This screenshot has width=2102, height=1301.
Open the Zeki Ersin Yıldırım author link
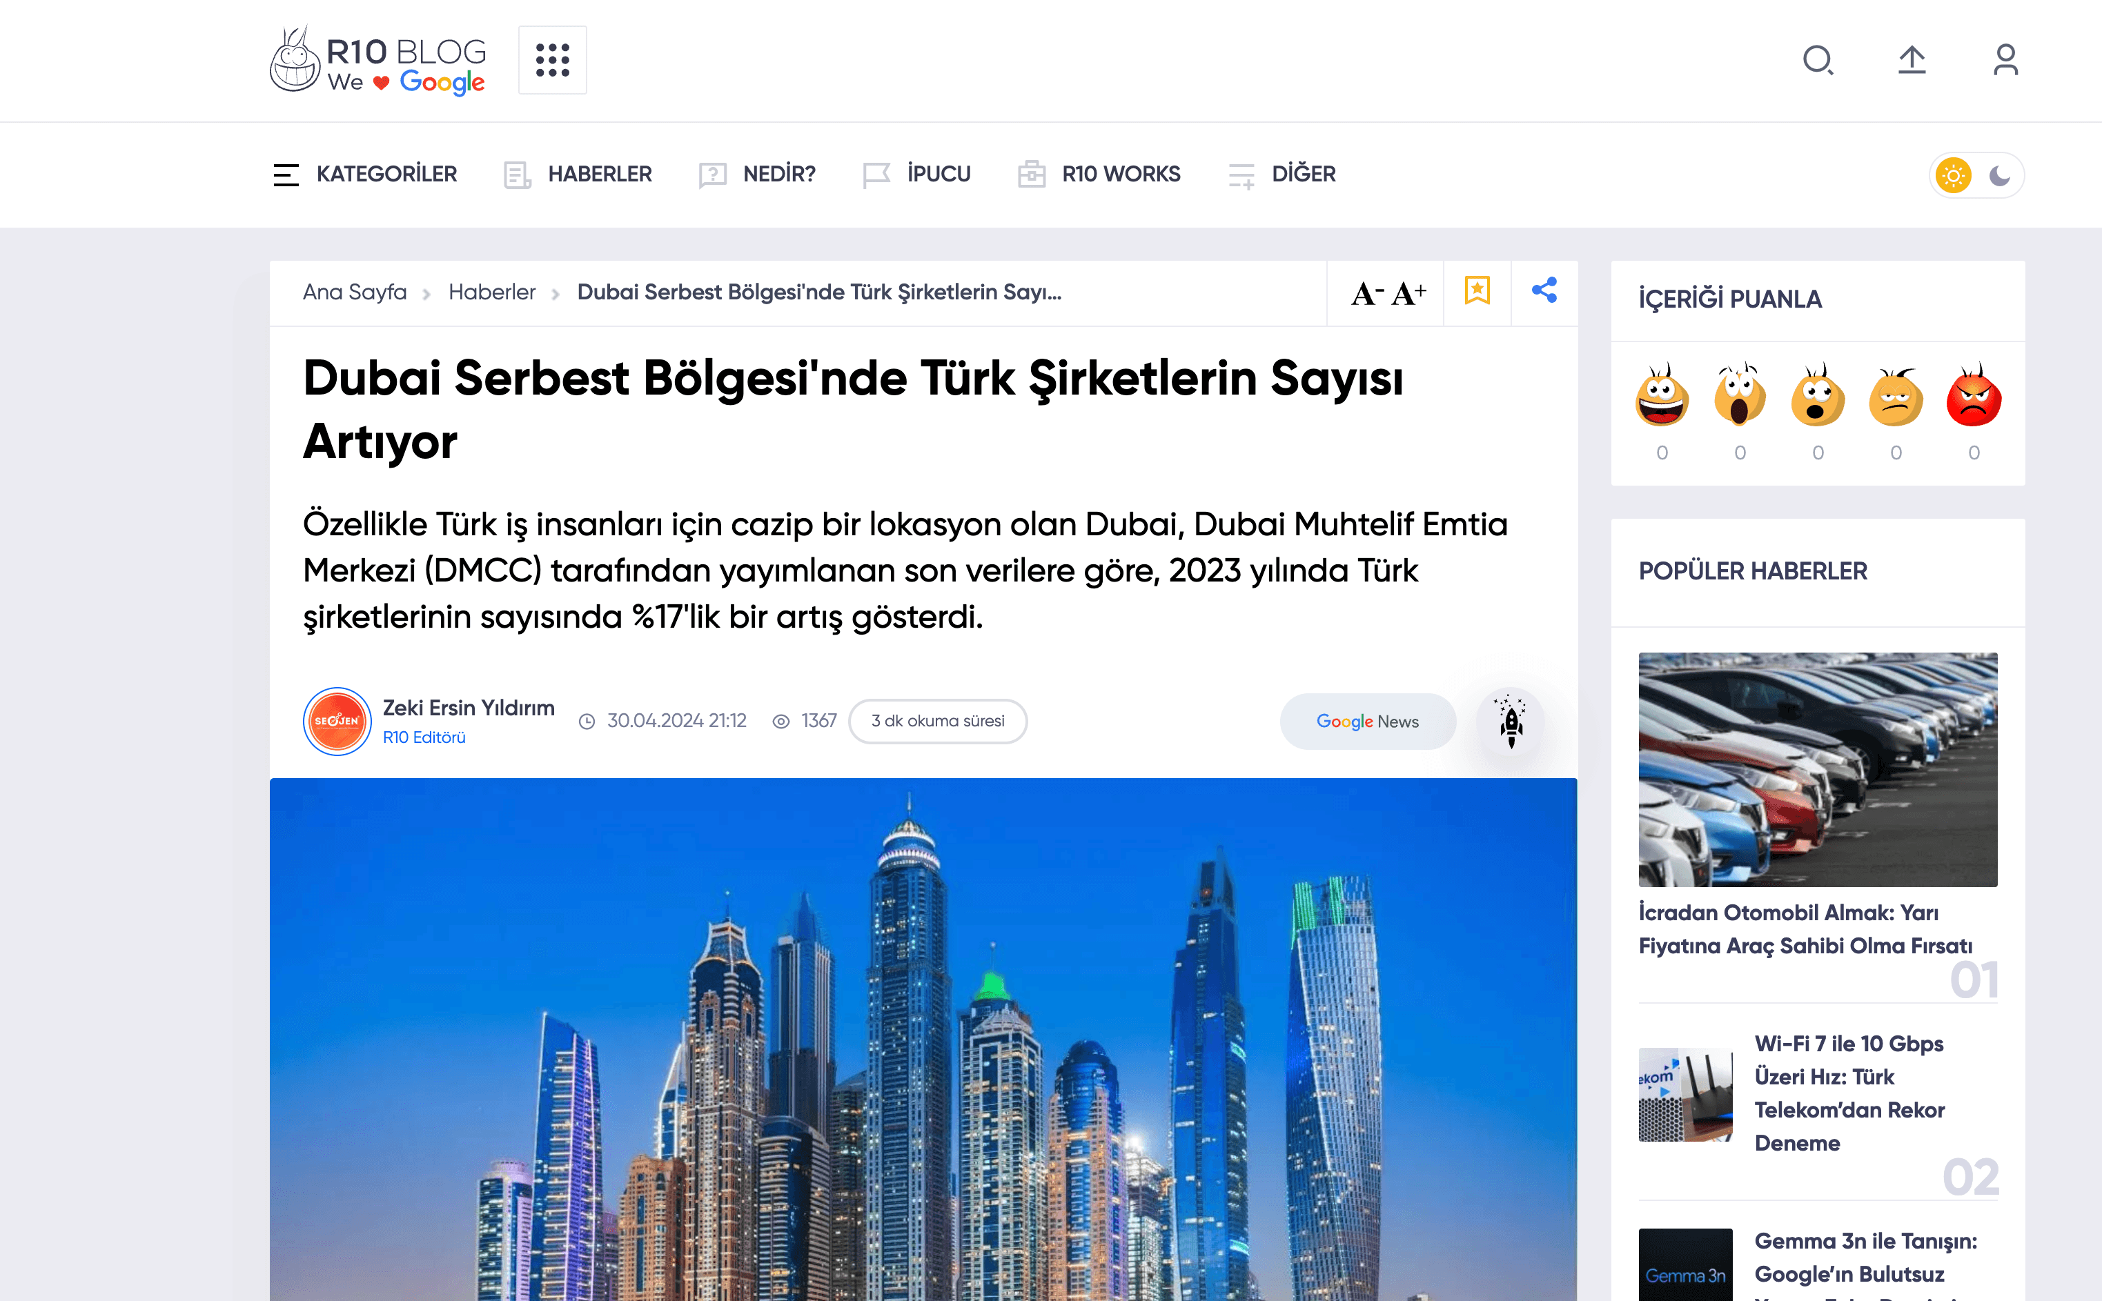[x=469, y=708]
